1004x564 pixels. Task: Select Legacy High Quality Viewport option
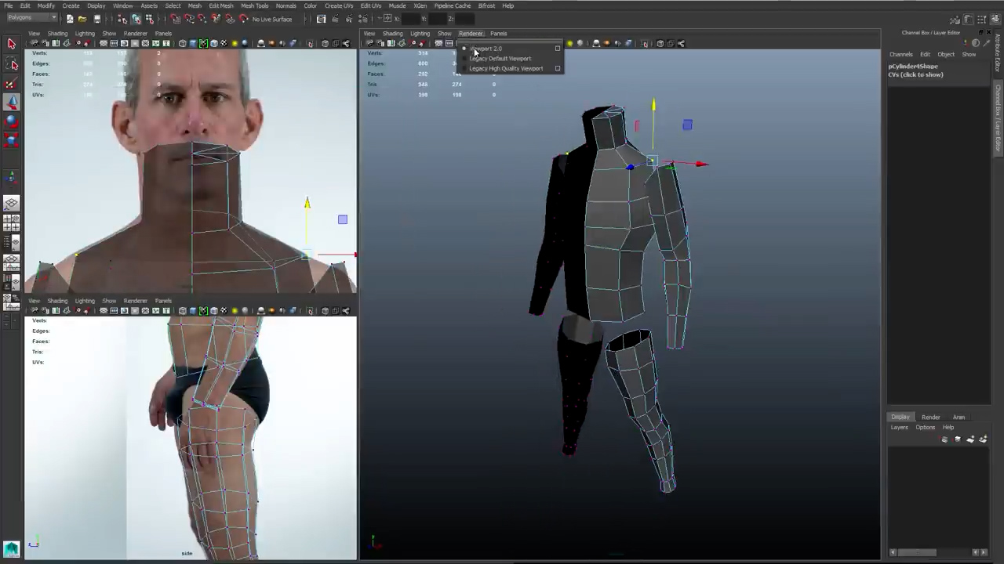coord(505,68)
